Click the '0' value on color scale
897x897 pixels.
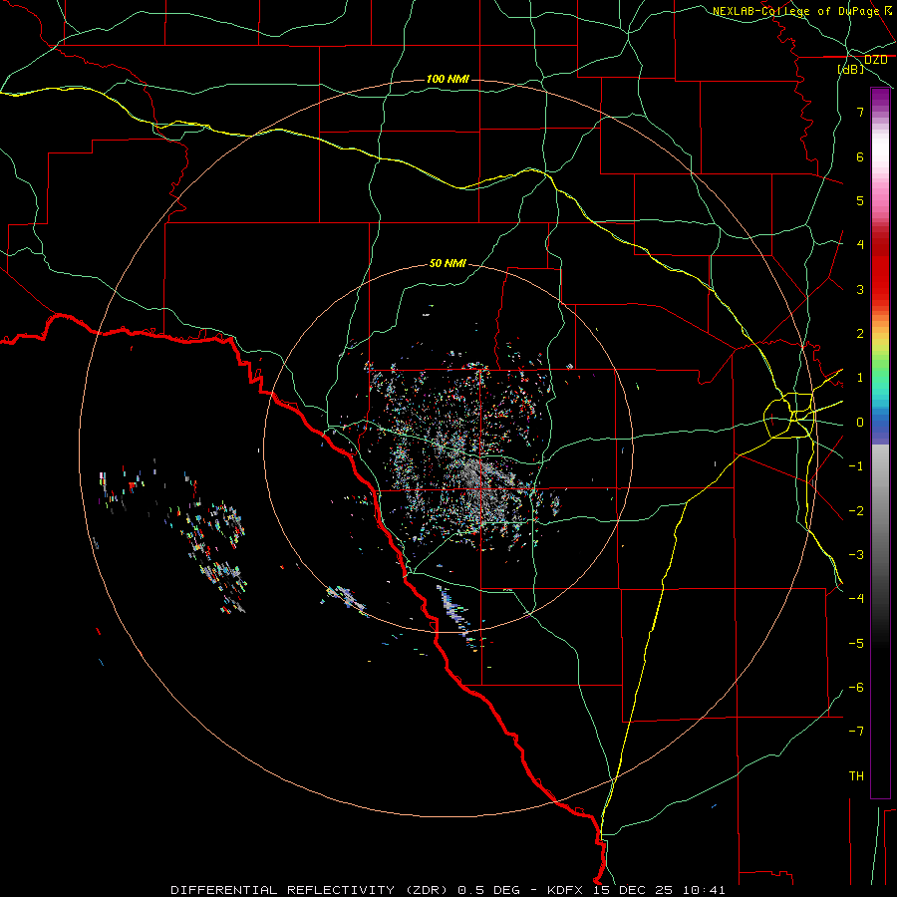point(860,423)
